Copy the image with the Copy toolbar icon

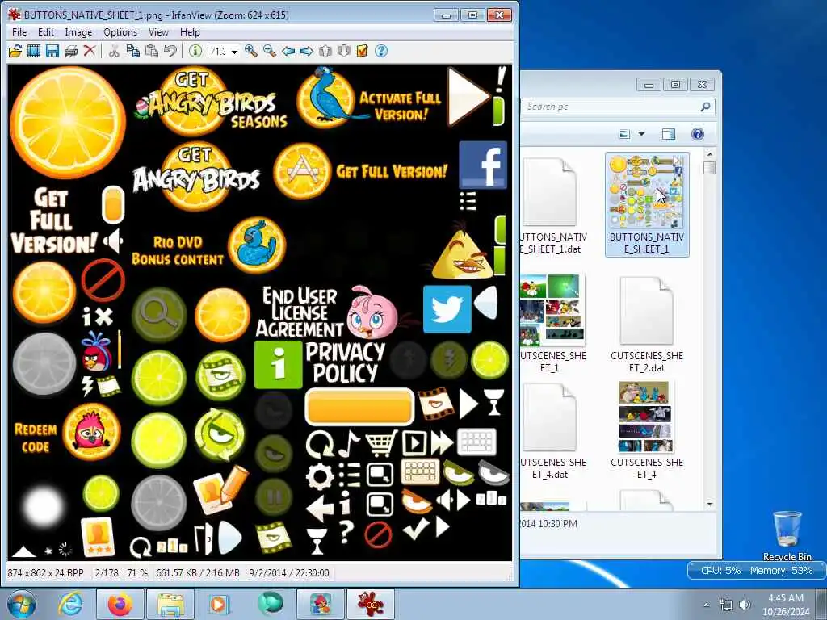click(133, 51)
